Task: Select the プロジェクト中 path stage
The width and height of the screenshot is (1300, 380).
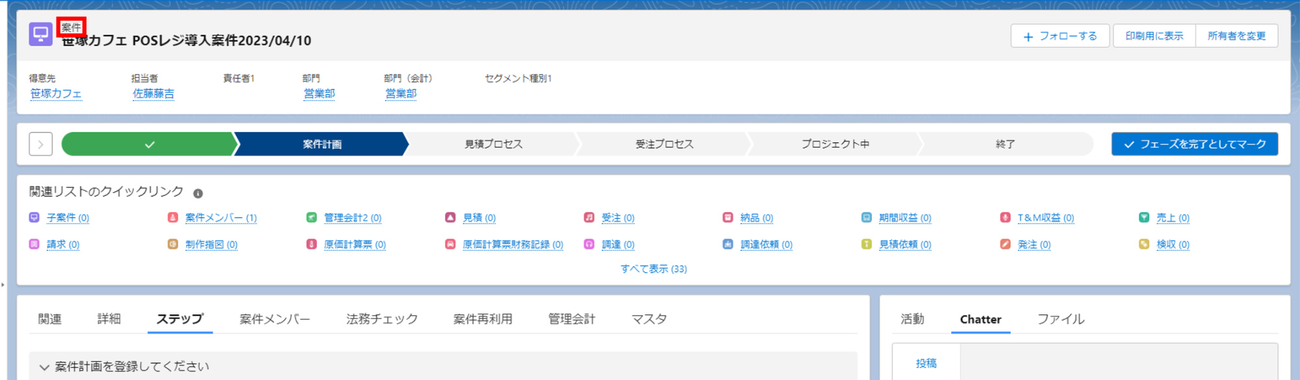Action: point(835,144)
